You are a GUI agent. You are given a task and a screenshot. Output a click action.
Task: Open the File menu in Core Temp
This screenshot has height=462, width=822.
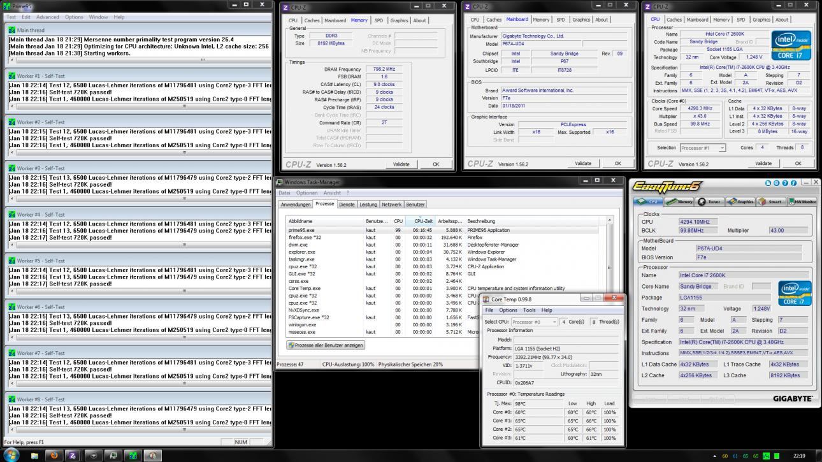click(489, 310)
